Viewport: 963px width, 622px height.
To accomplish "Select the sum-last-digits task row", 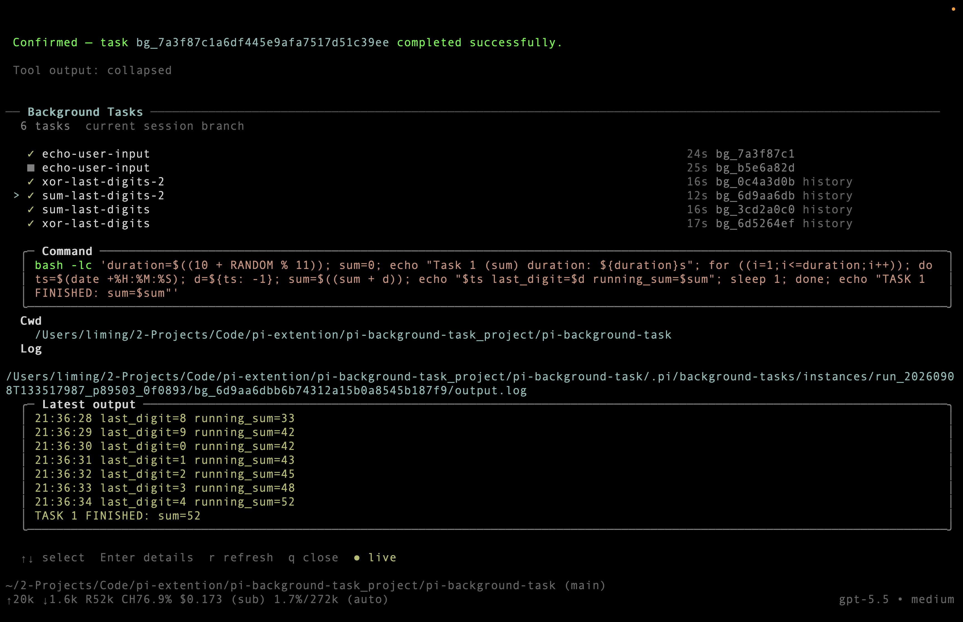I will coord(440,210).
